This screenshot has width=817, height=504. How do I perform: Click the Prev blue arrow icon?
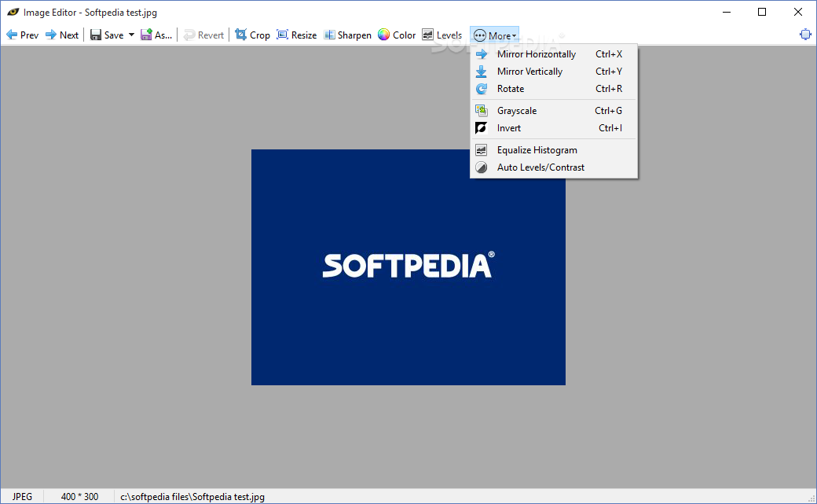[12, 35]
